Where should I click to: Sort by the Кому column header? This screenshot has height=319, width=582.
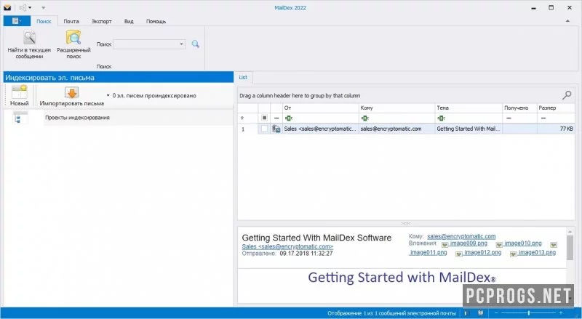(396, 108)
